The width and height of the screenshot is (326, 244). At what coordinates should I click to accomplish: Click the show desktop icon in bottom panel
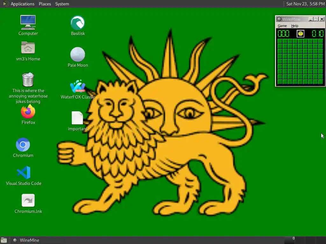click(4, 240)
